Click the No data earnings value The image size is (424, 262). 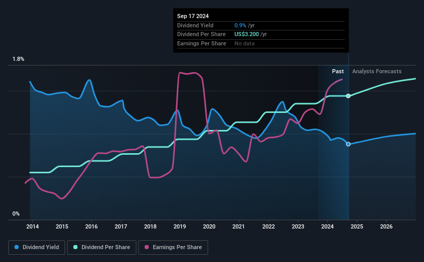point(244,43)
